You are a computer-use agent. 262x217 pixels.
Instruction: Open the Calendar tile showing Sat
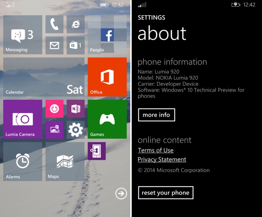click(x=44, y=77)
